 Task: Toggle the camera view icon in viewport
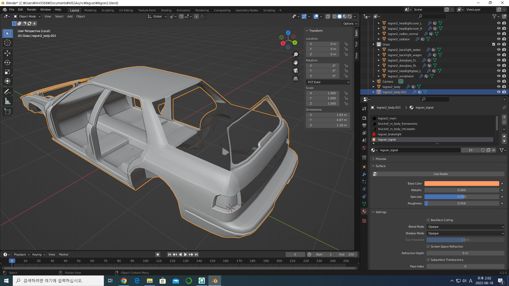(296, 70)
